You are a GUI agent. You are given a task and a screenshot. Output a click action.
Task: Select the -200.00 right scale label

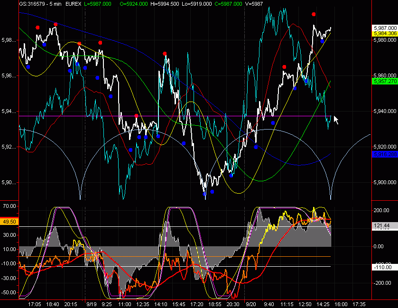(x=382, y=283)
